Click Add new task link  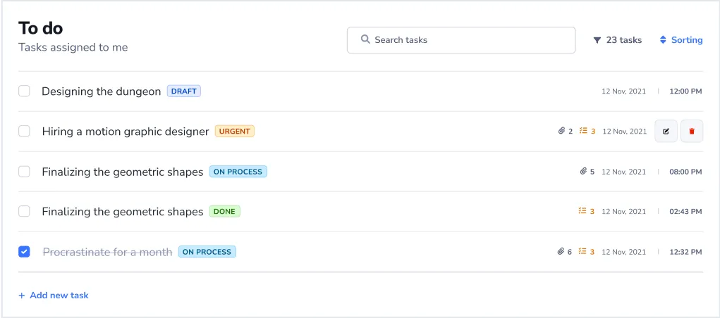(x=54, y=295)
